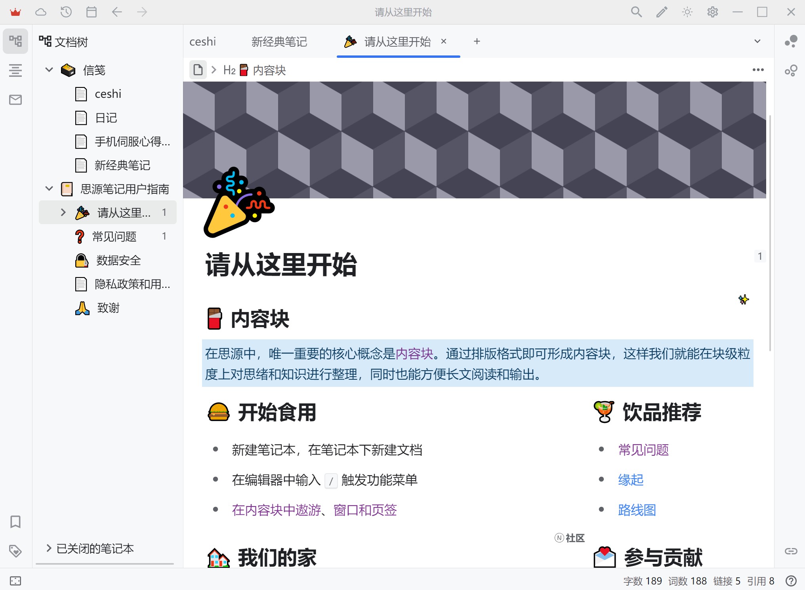Open the inbox panel icon
This screenshot has height=590, width=805.
tap(15, 100)
